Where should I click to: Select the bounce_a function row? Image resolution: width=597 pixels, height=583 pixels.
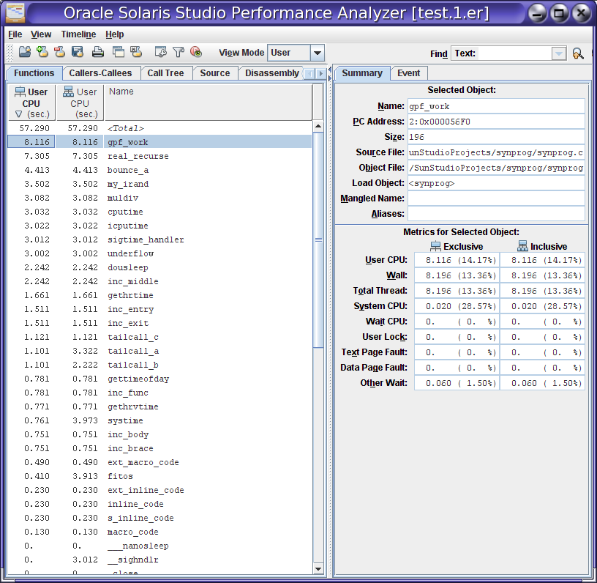click(x=159, y=170)
